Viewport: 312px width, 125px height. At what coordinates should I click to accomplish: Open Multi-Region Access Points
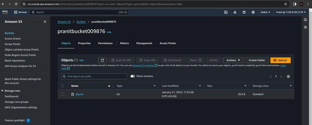pyautogui.click(x=20, y=55)
